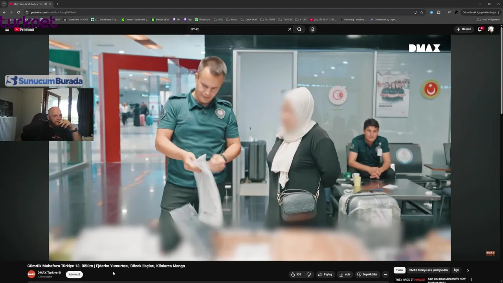Open the Oluştur create button

coord(464,29)
